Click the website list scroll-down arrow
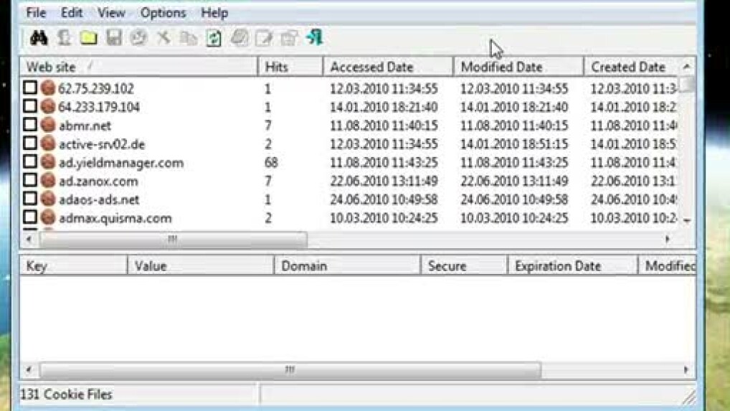The height and width of the screenshot is (411, 730). [687, 221]
